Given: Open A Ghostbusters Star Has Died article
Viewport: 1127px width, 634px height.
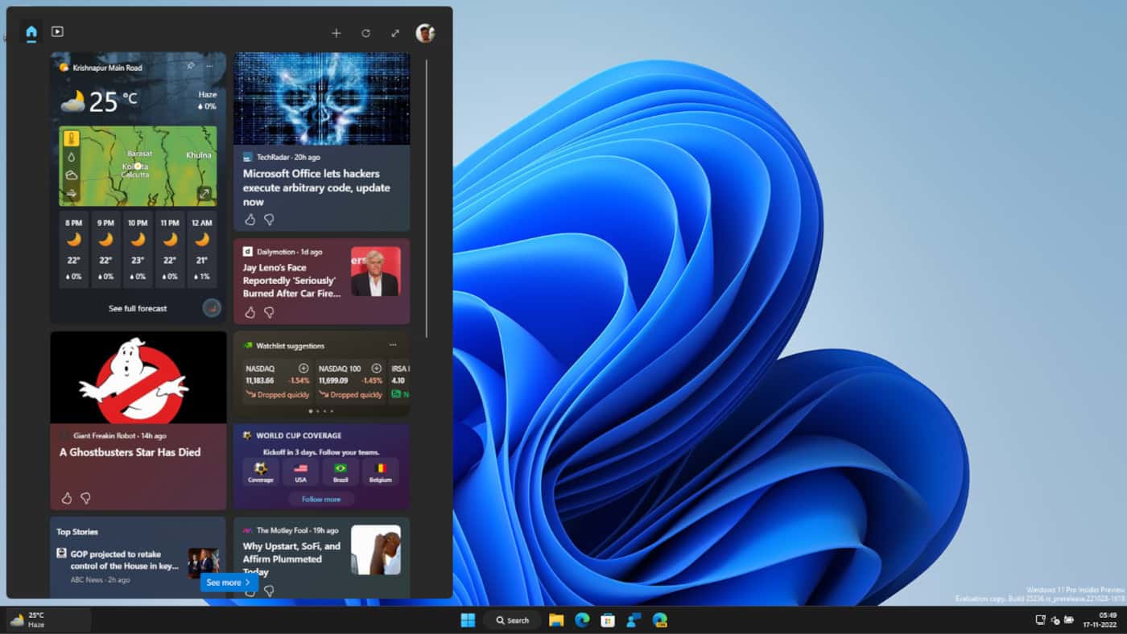Looking at the screenshot, I should [130, 452].
